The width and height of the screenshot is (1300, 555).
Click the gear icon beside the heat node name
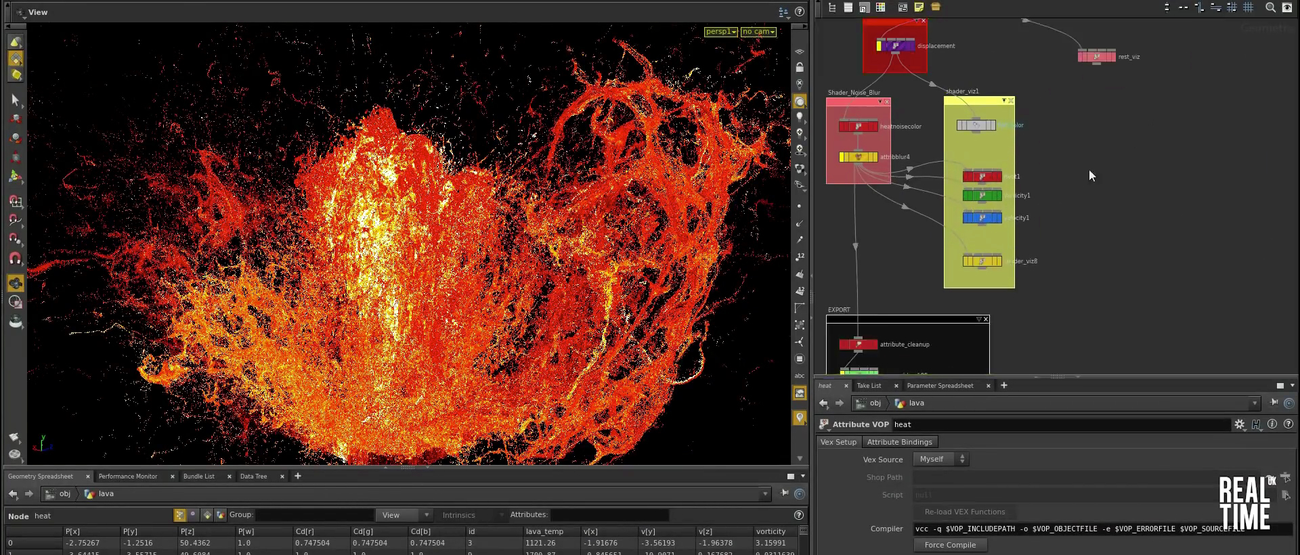click(x=1239, y=424)
